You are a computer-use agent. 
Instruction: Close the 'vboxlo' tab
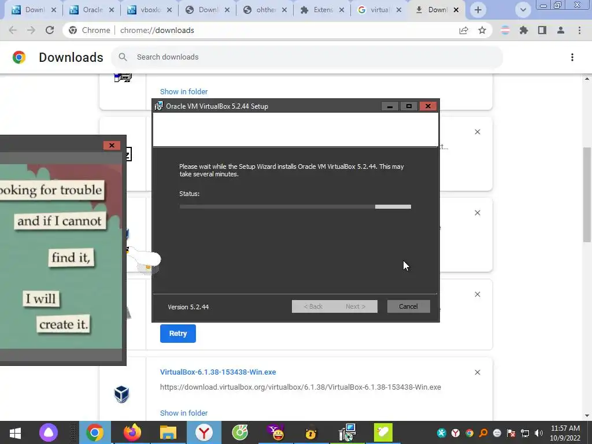pyautogui.click(x=169, y=10)
